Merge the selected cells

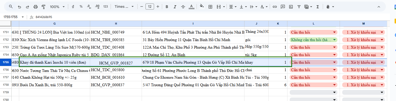click(218, 7)
